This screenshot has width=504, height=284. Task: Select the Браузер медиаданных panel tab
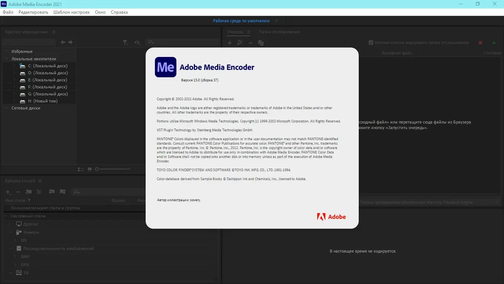click(x=27, y=32)
